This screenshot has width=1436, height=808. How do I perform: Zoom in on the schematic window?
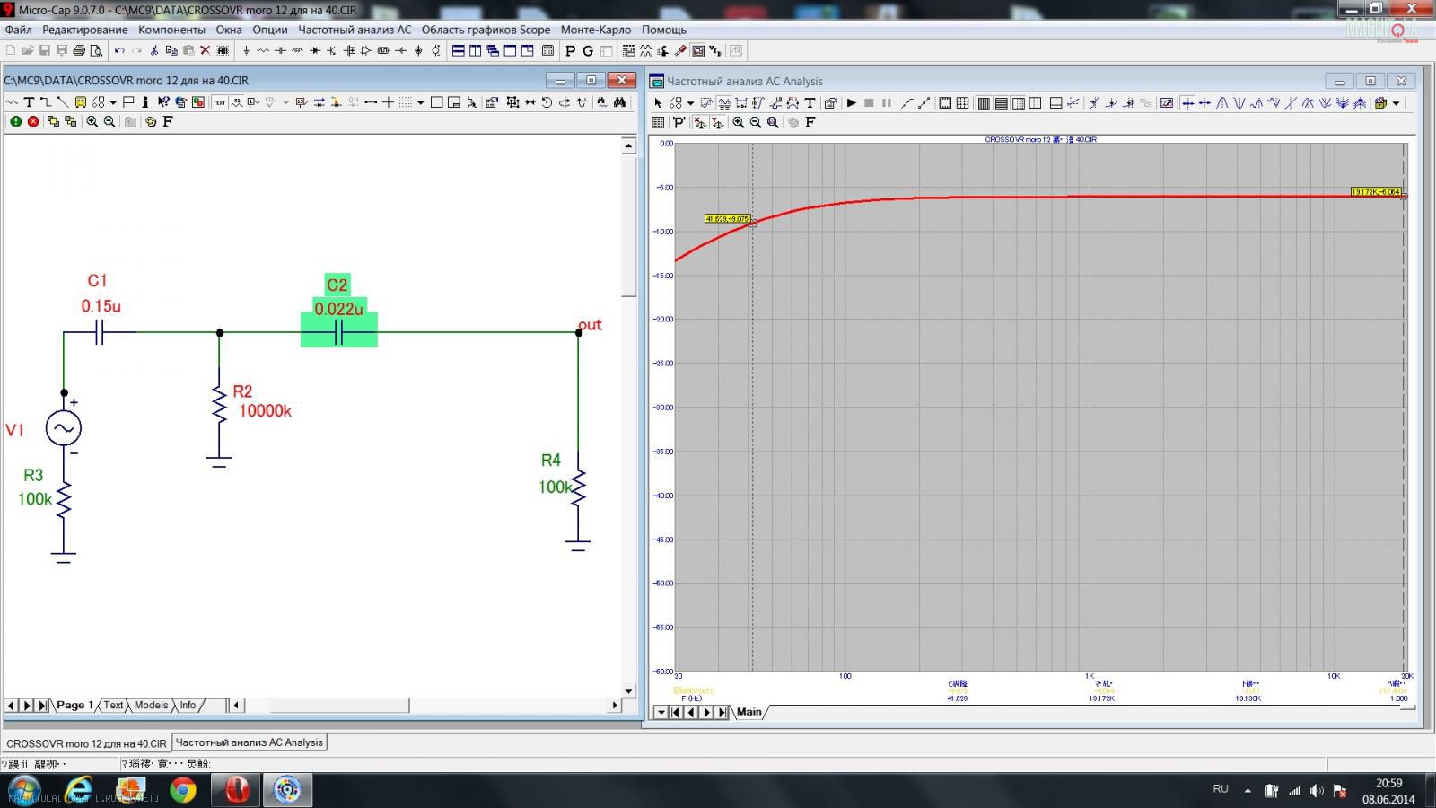(x=92, y=121)
